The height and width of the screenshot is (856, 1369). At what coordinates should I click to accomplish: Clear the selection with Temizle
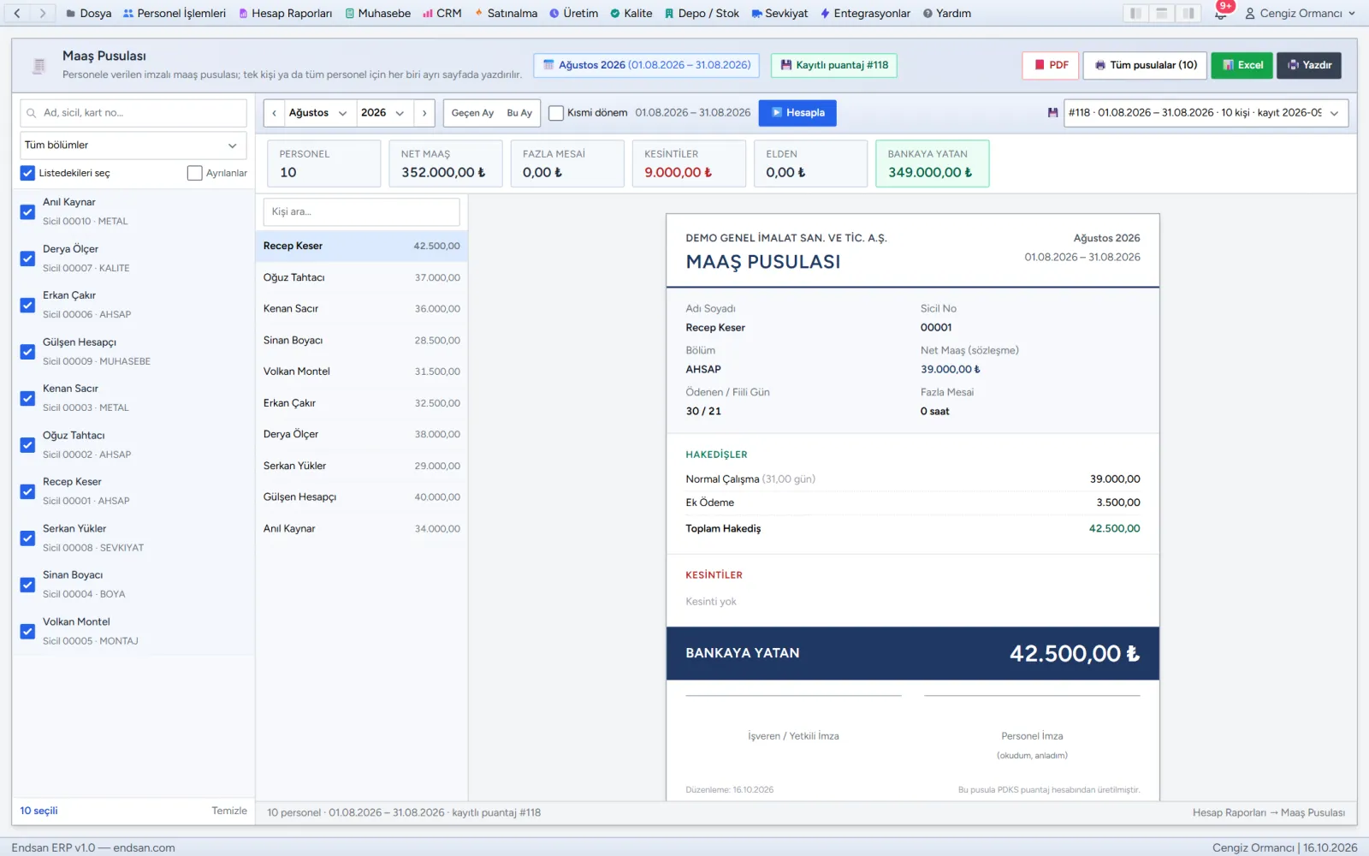point(229,811)
